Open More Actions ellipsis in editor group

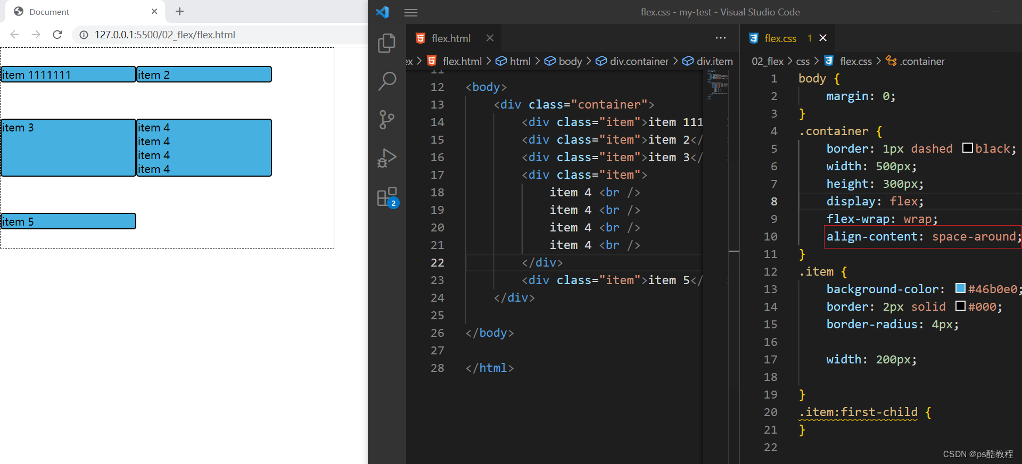(x=721, y=38)
